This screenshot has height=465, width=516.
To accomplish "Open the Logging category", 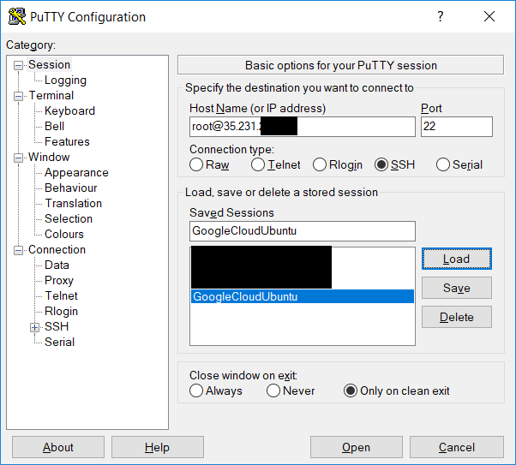I will click(65, 80).
